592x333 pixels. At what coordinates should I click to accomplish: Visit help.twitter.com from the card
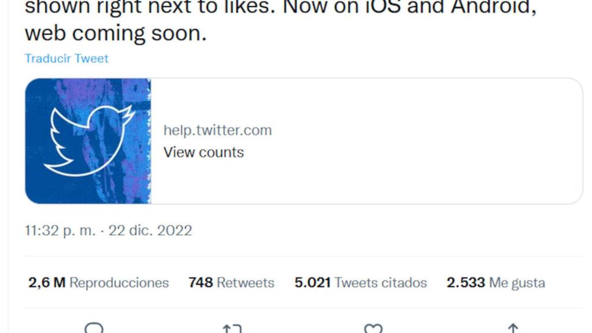219,129
